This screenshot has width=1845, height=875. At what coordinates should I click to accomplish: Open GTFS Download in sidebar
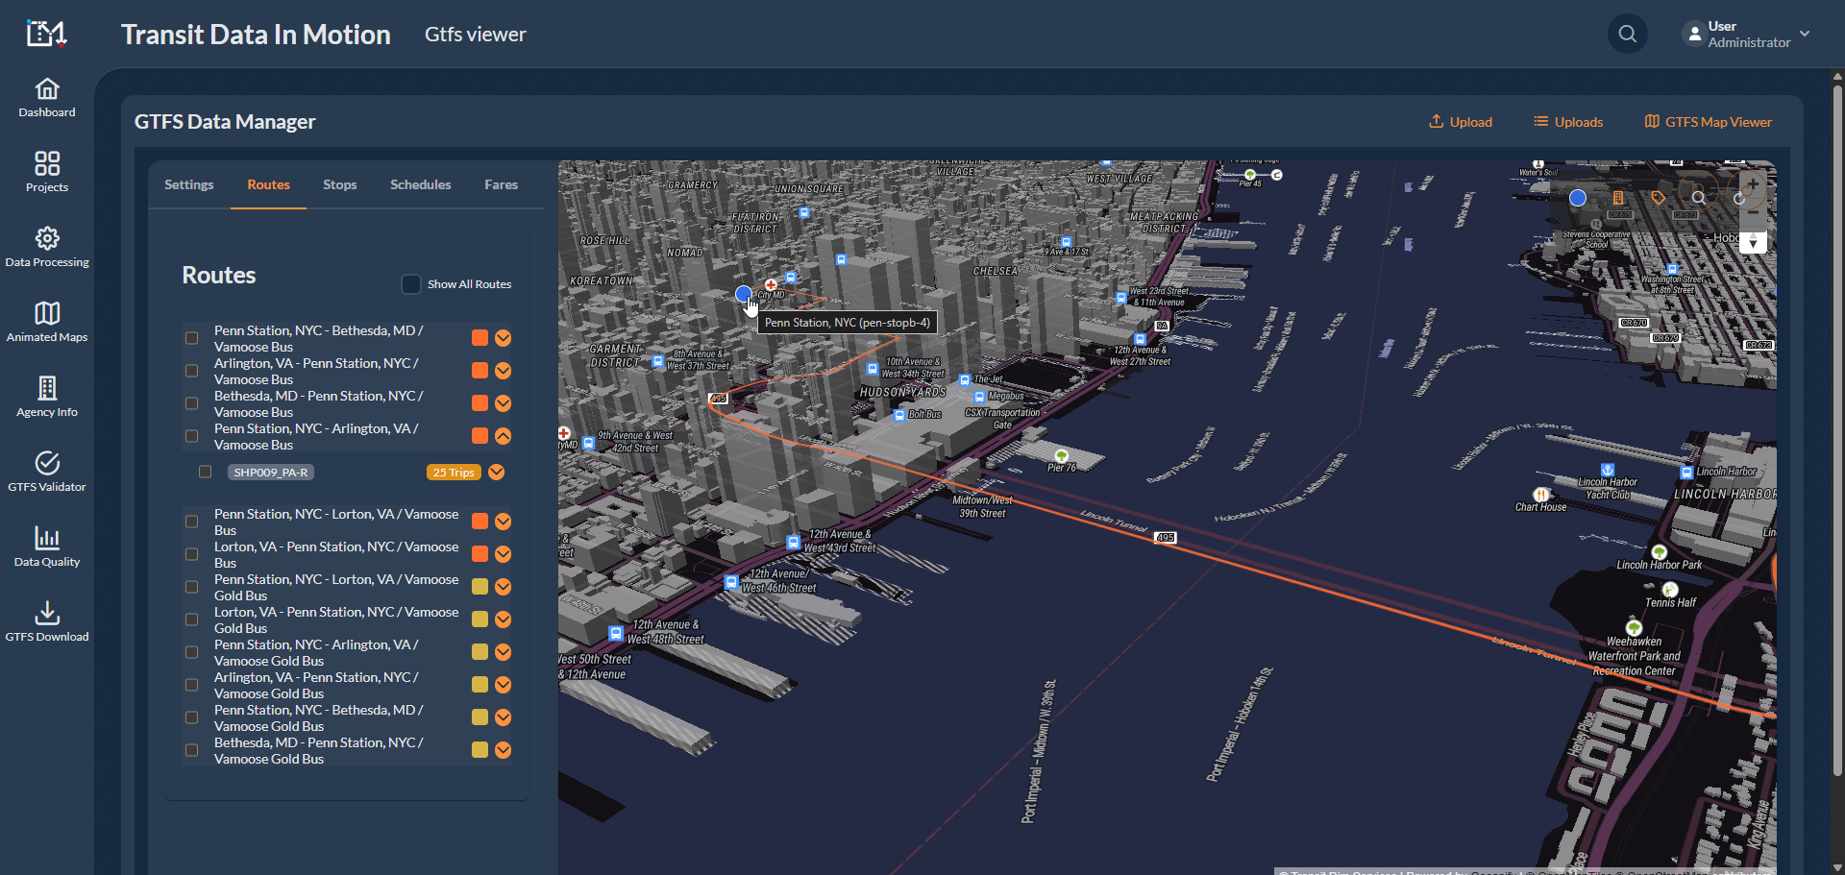pyautogui.click(x=47, y=621)
